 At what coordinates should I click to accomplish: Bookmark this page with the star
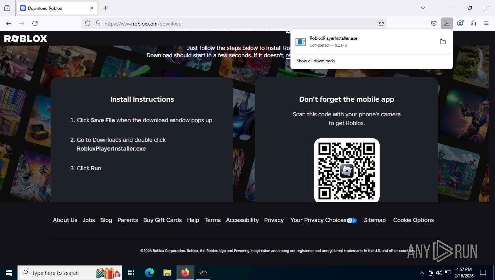381,23
